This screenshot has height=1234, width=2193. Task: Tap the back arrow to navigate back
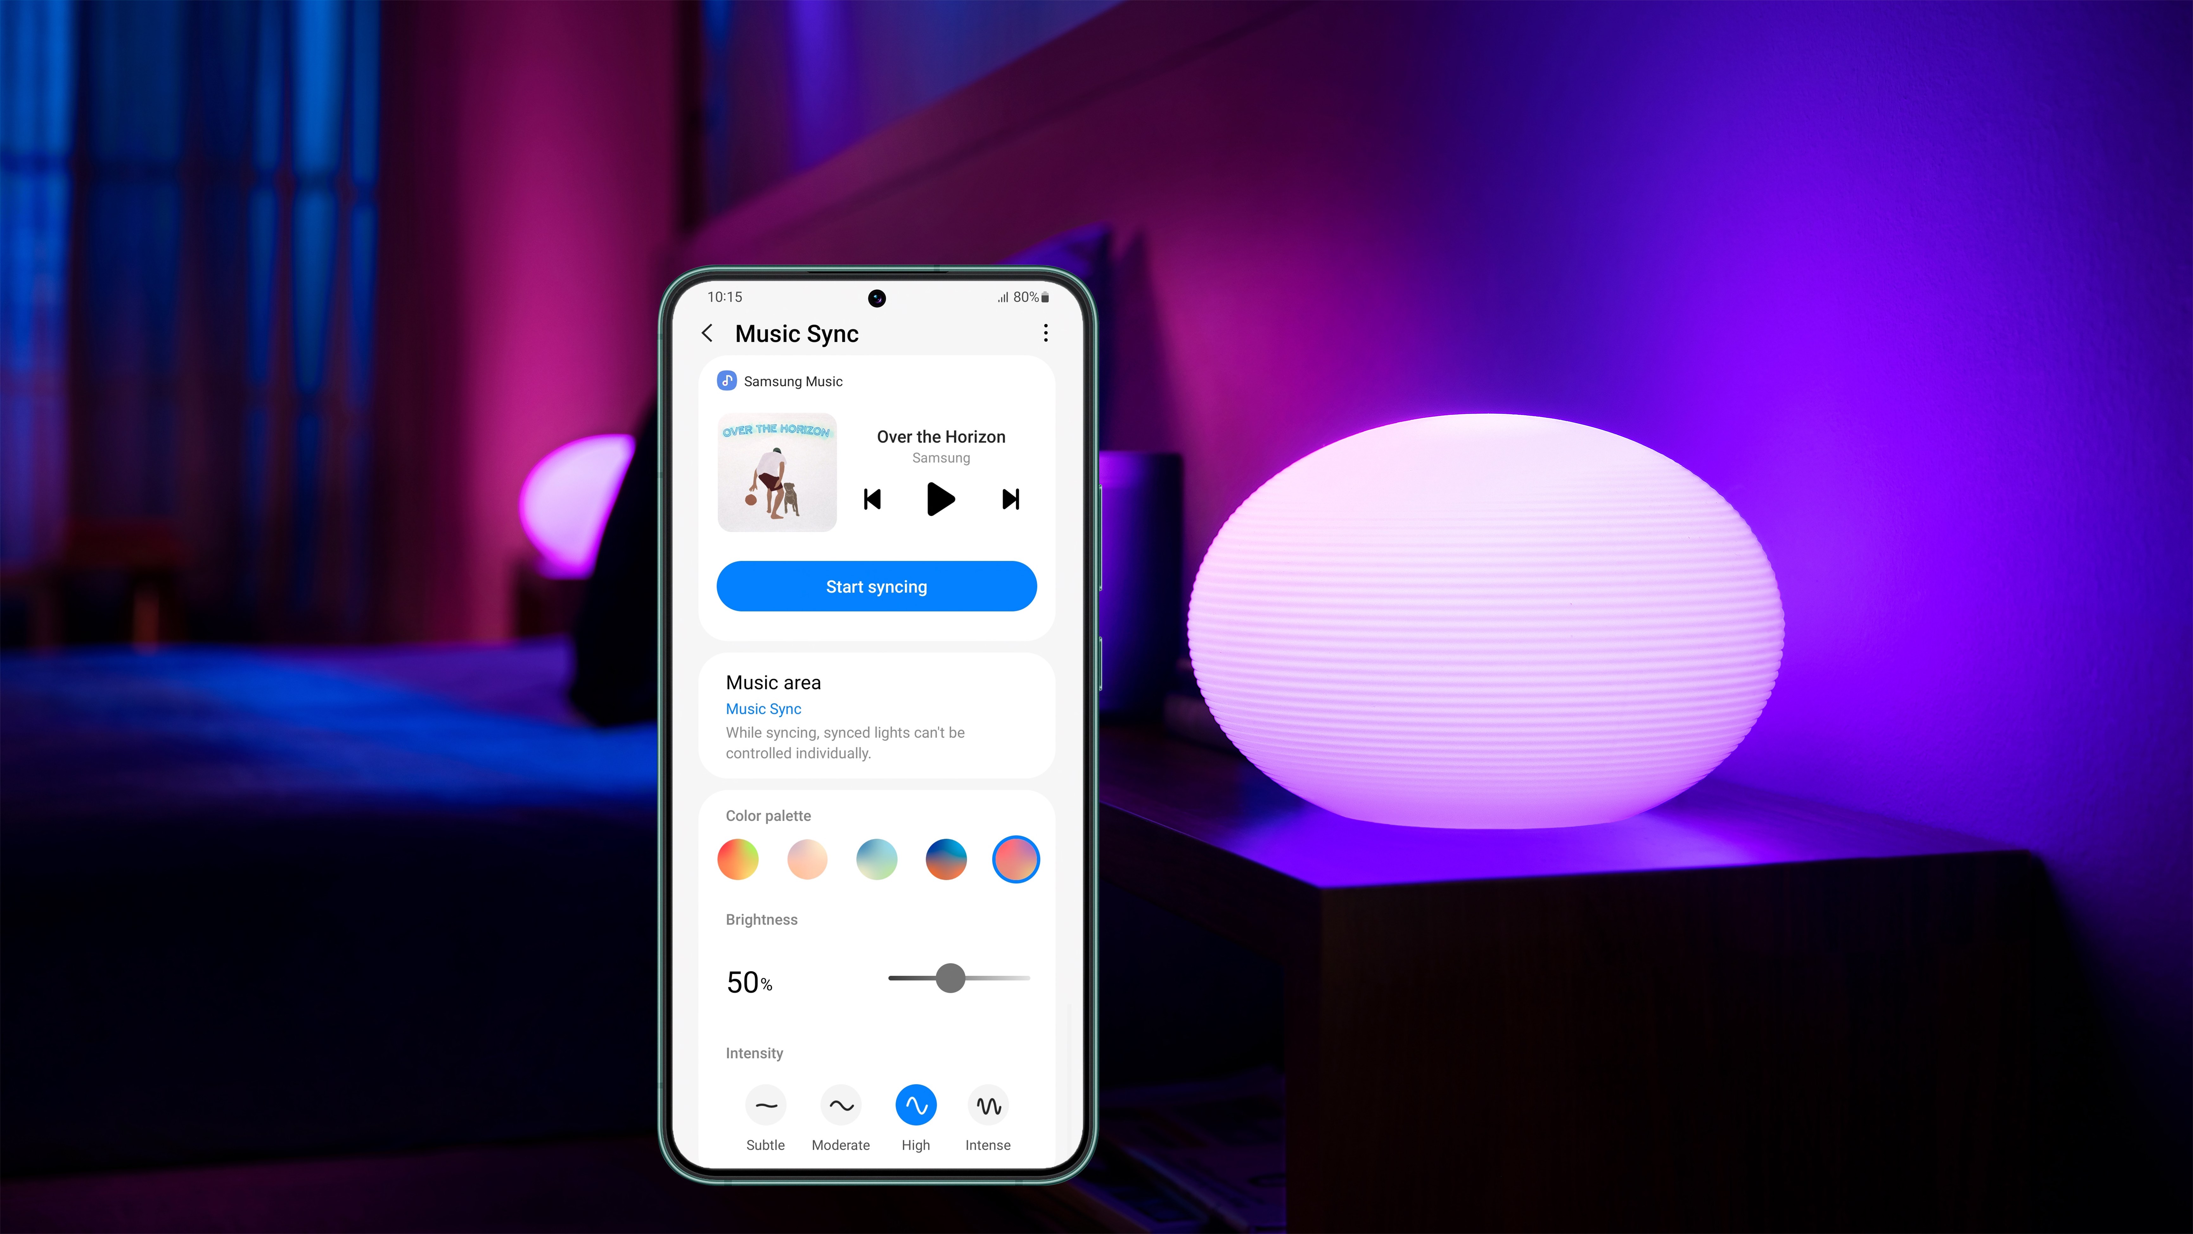pyautogui.click(x=710, y=333)
